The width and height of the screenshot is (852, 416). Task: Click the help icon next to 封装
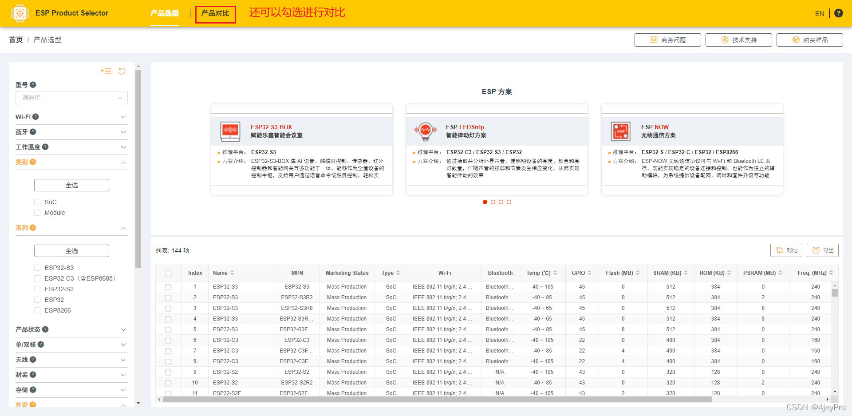pos(33,375)
